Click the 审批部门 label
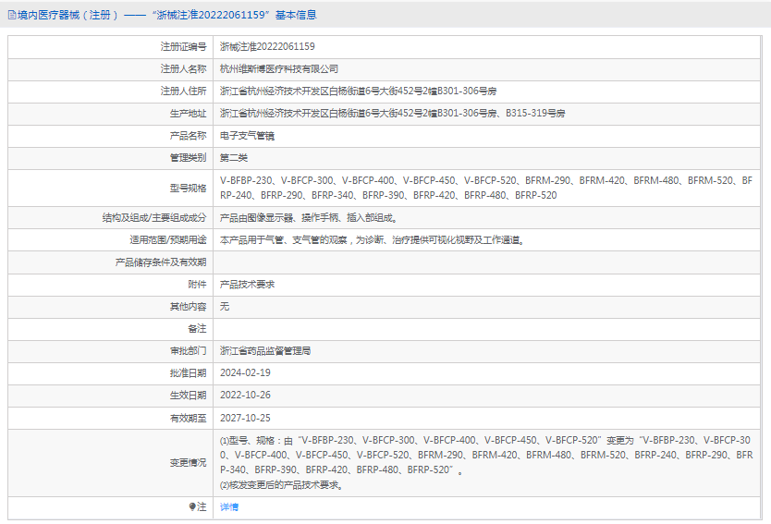 point(188,350)
